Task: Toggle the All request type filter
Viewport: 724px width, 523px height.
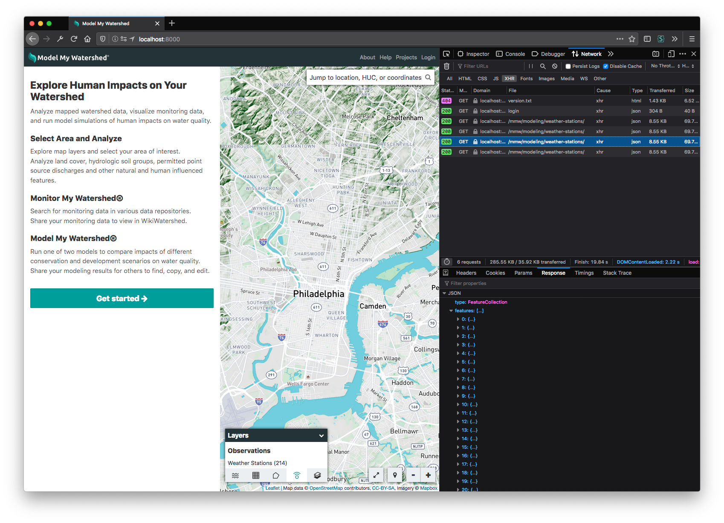Action: [x=449, y=78]
